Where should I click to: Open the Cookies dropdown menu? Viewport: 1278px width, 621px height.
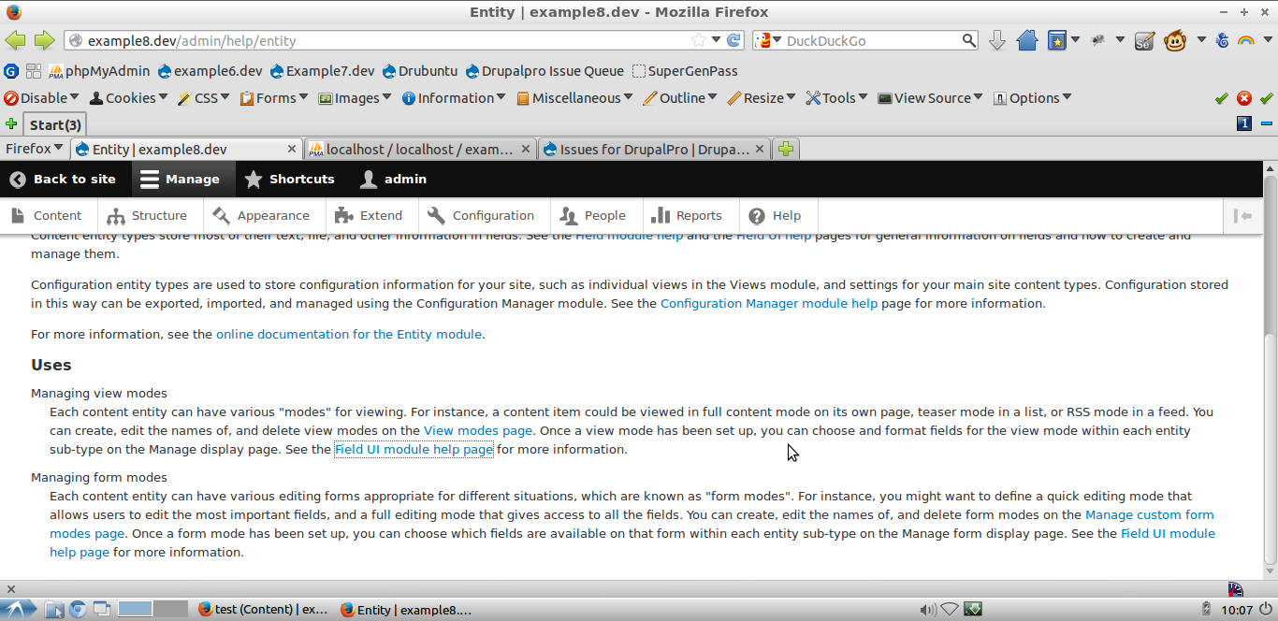point(128,98)
